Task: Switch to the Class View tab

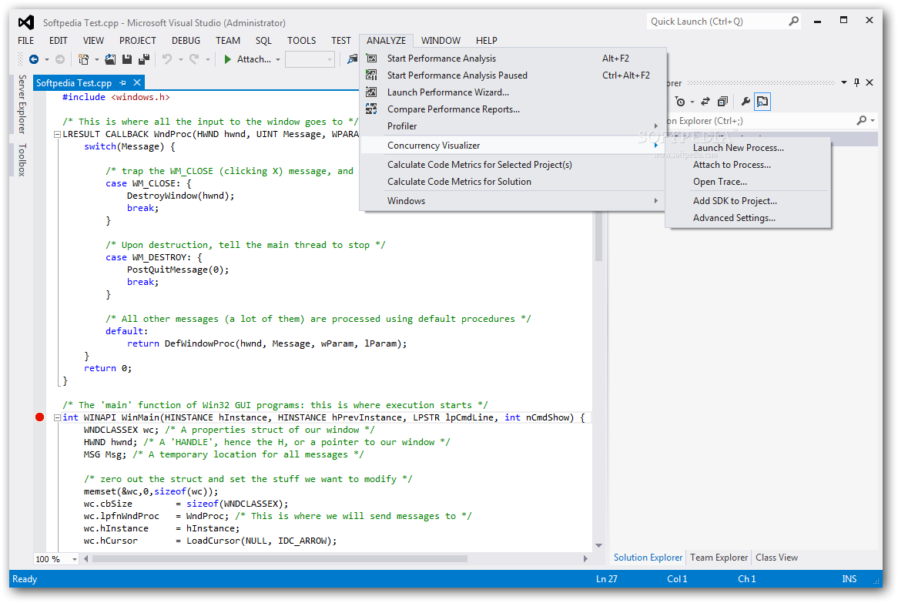Action: [x=776, y=558]
